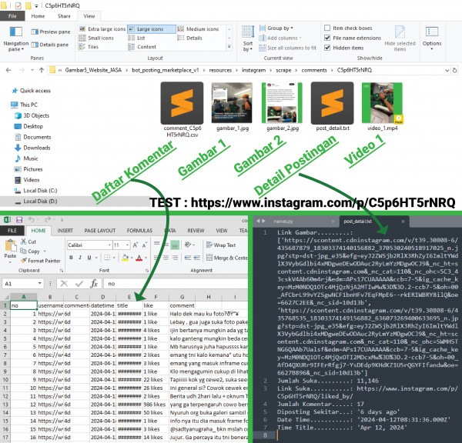This screenshot has height=443, width=462.
Task: Click Size all columns to fit
Action: pos(287,48)
